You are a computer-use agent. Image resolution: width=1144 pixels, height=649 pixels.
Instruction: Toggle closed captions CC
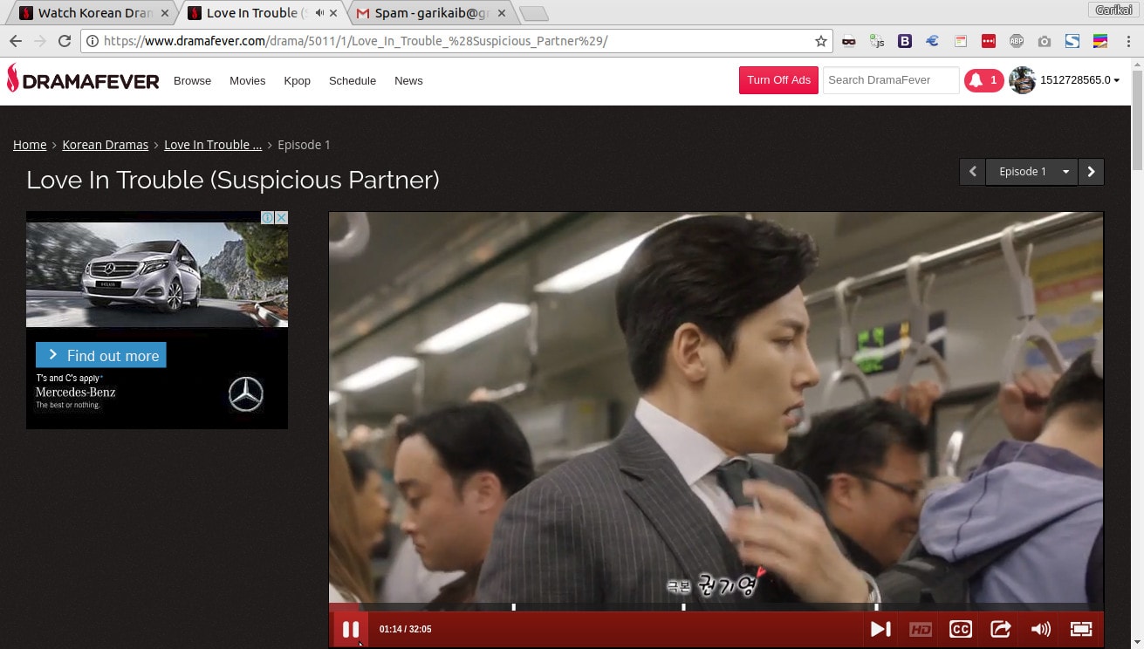coord(961,629)
